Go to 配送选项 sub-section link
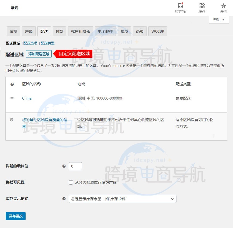 pyautogui.click(x=30, y=43)
